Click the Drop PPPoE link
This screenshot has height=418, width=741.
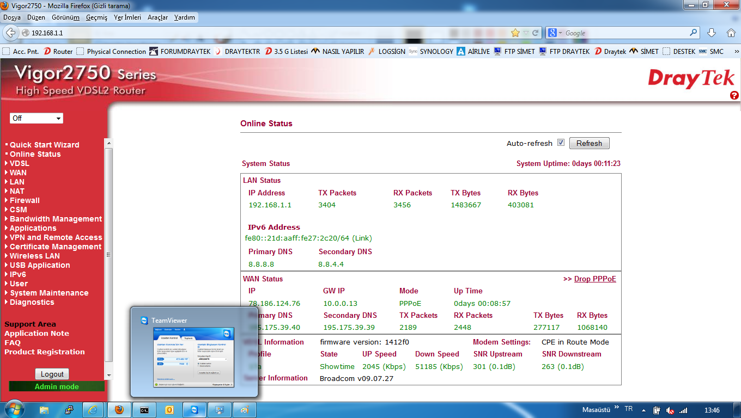coord(595,279)
